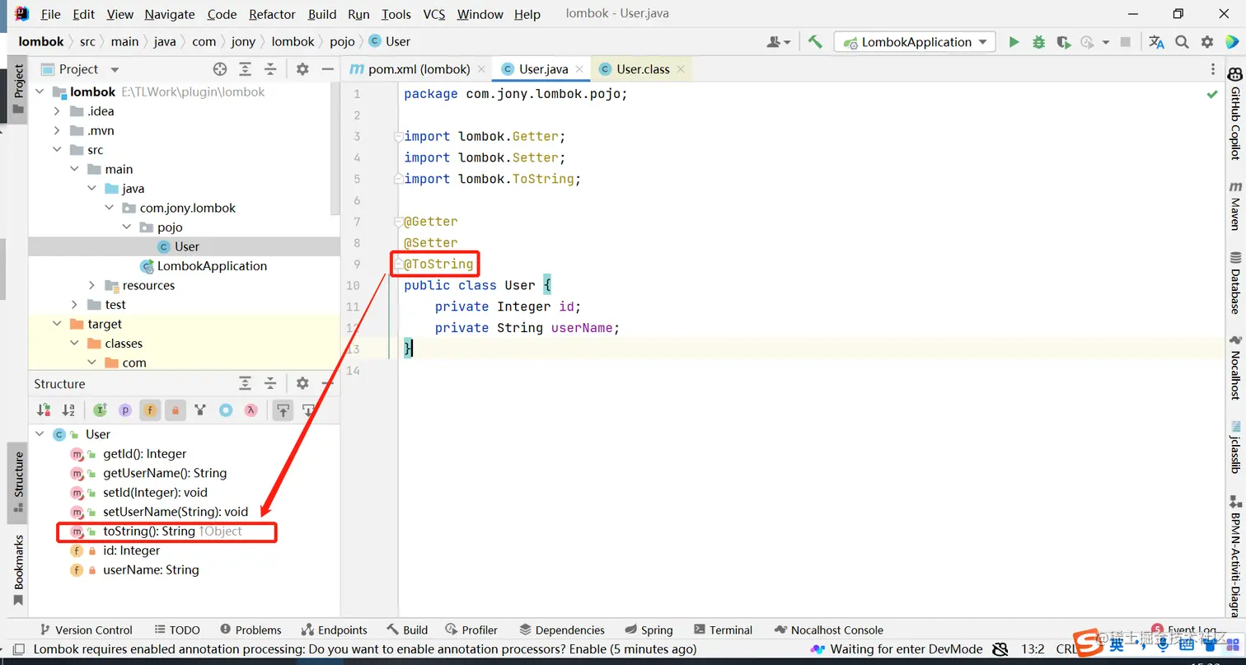Expand the .mvn folder
The height and width of the screenshot is (665, 1246).
click(57, 130)
